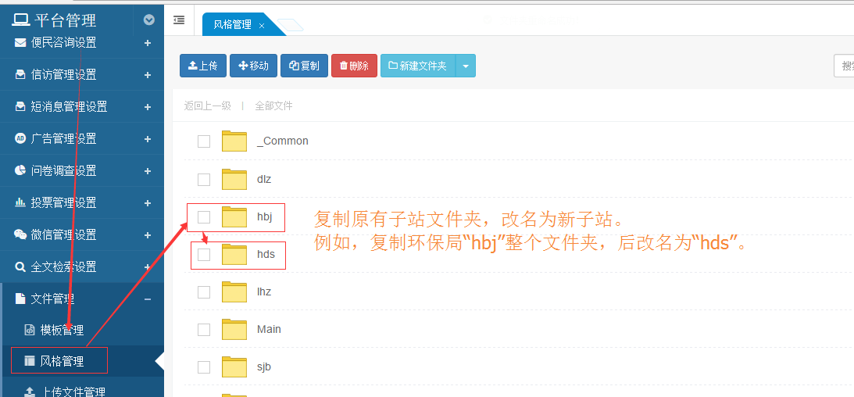This screenshot has width=854, height=397.
Task: Click the envelope icon for 便民咨询设置
Action: (x=20, y=42)
